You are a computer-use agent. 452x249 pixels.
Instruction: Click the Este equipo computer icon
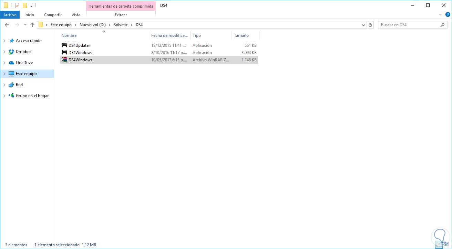coord(11,74)
